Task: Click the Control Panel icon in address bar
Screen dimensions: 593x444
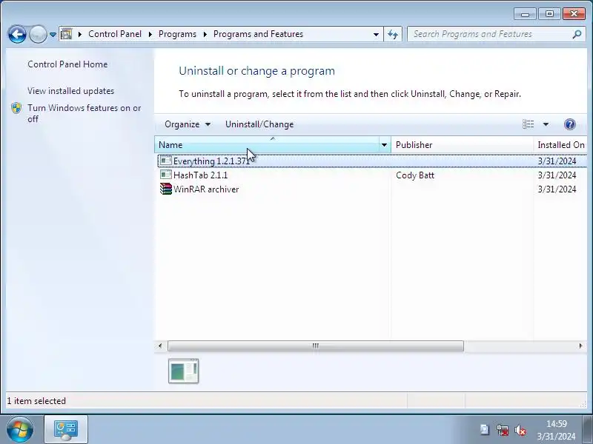Action: pos(67,34)
